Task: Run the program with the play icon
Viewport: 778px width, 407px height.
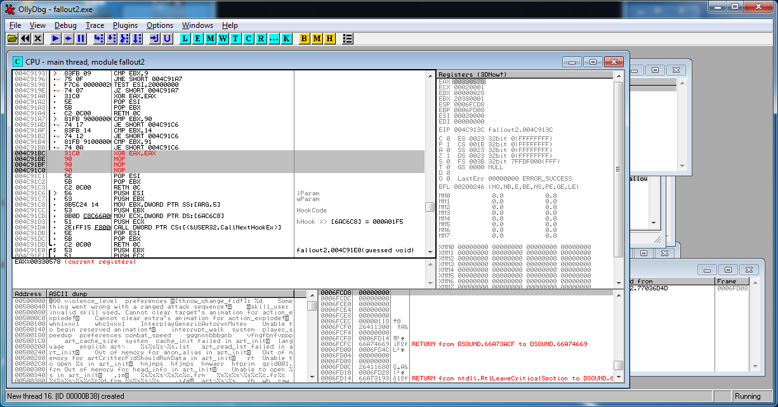Action: pos(56,39)
